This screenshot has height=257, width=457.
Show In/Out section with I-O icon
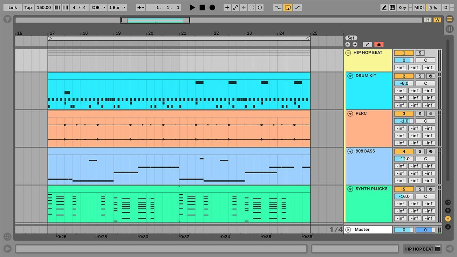coord(448,202)
